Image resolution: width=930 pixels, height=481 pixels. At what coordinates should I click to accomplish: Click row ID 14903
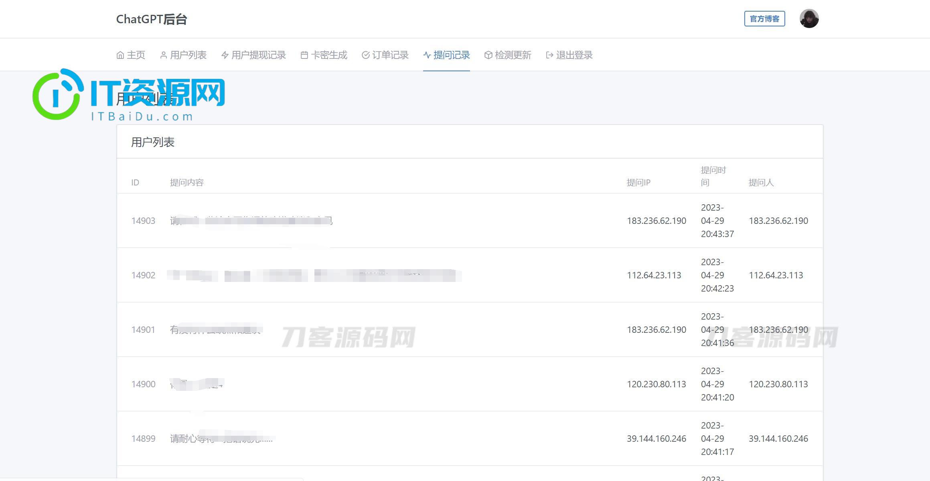coord(143,221)
